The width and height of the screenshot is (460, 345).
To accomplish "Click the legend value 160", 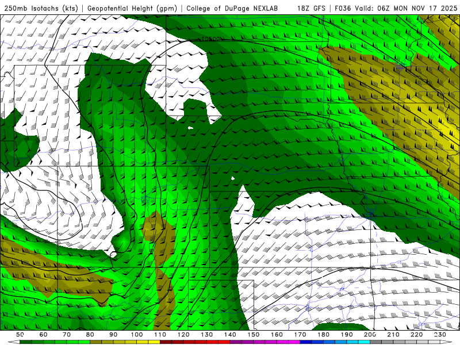I will click(277, 335).
